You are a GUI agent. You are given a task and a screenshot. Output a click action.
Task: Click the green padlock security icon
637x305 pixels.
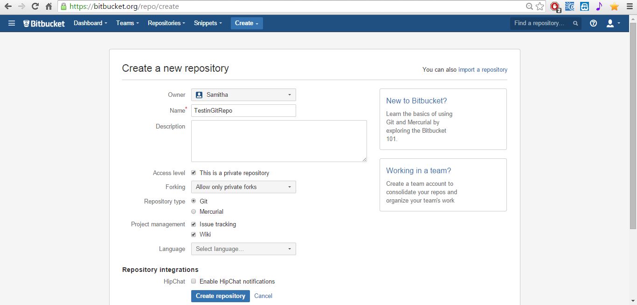pos(64,7)
